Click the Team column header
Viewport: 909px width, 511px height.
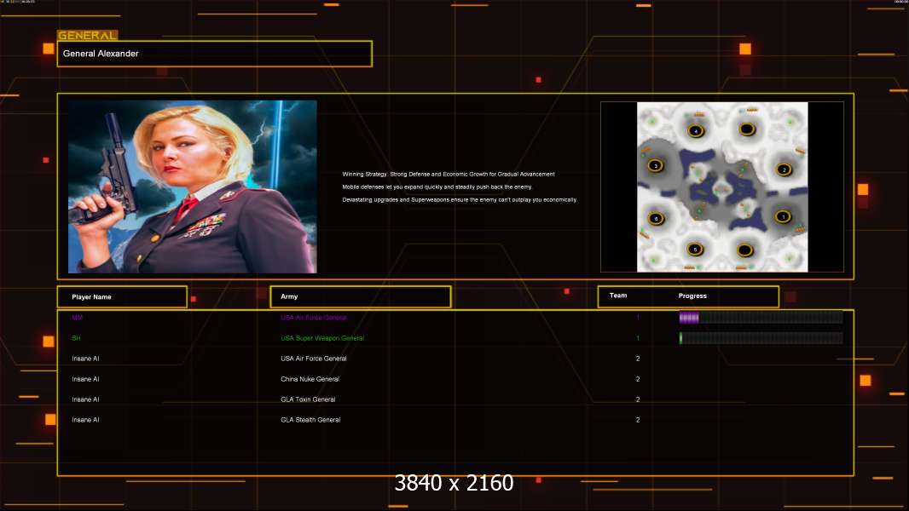(618, 296)
